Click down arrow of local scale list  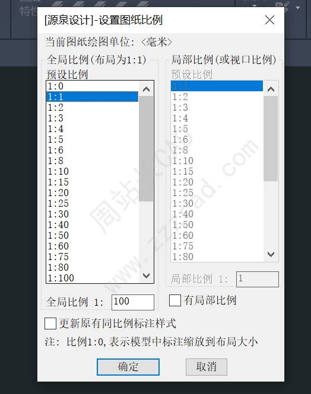[271, 254]
